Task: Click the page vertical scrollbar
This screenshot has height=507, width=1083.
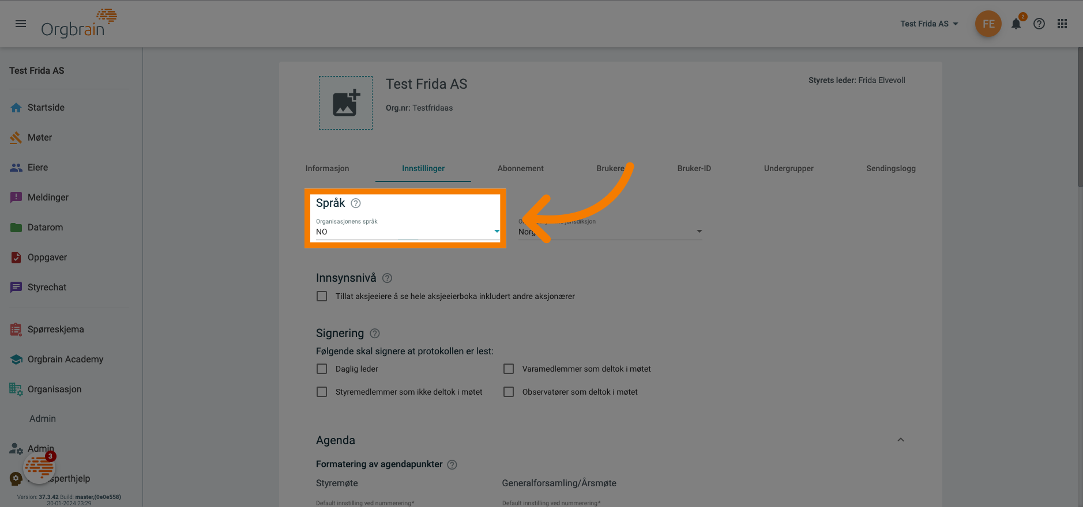Action: tap(1080, 118)
